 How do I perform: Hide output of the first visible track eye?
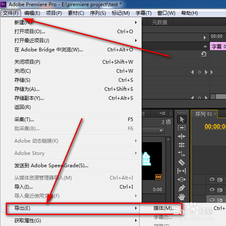(x=212, y=179)
